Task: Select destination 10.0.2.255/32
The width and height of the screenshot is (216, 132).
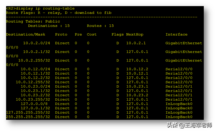Action: [34, 60]
